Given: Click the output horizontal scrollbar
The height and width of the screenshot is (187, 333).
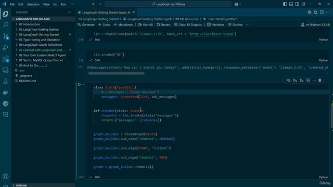Looking at the screenshot, I should click(x=116, y=73).
